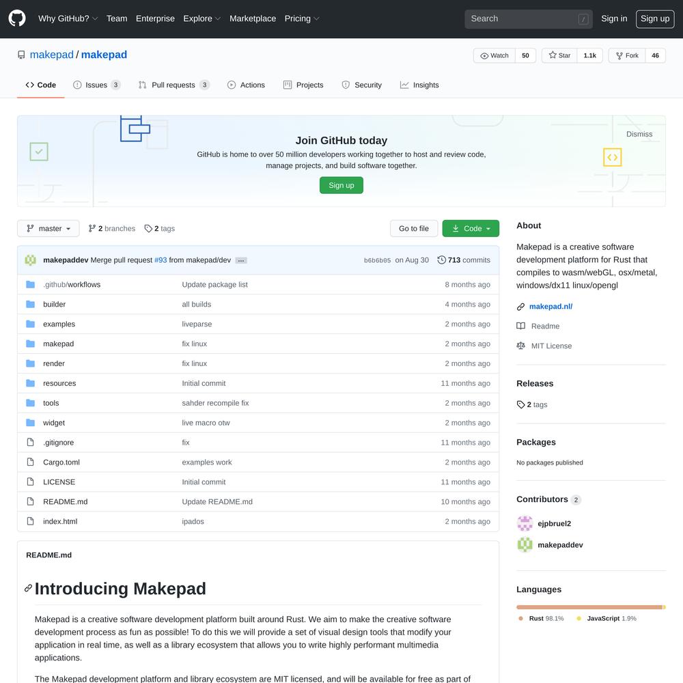Screen dimensions: 683x683
Task: Expand the Pricing menu
Action: (301, 18)
